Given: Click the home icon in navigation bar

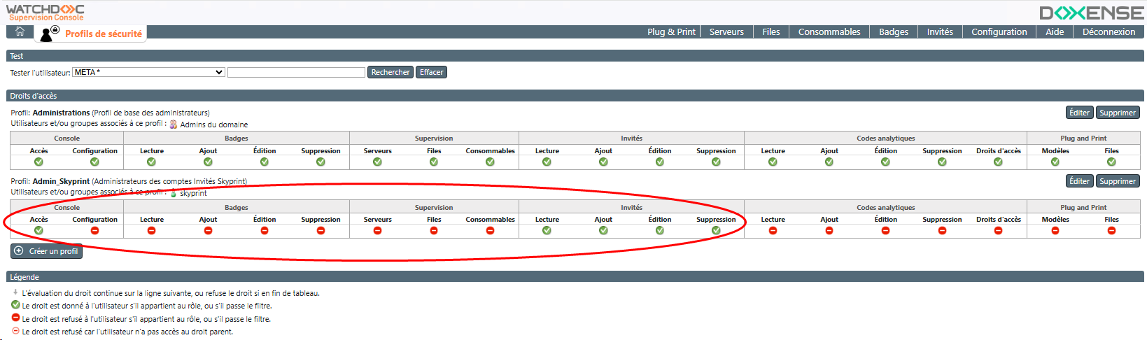Looking at the screenshot, I should coord(20,31).
